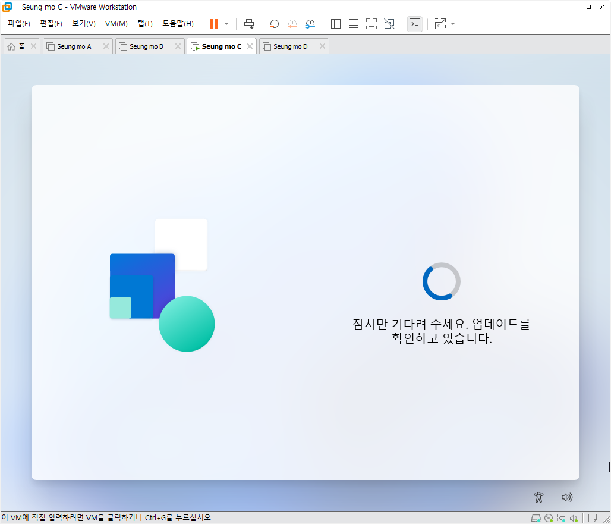Minimize the VMware Workstation window

[x=574, y=7]
